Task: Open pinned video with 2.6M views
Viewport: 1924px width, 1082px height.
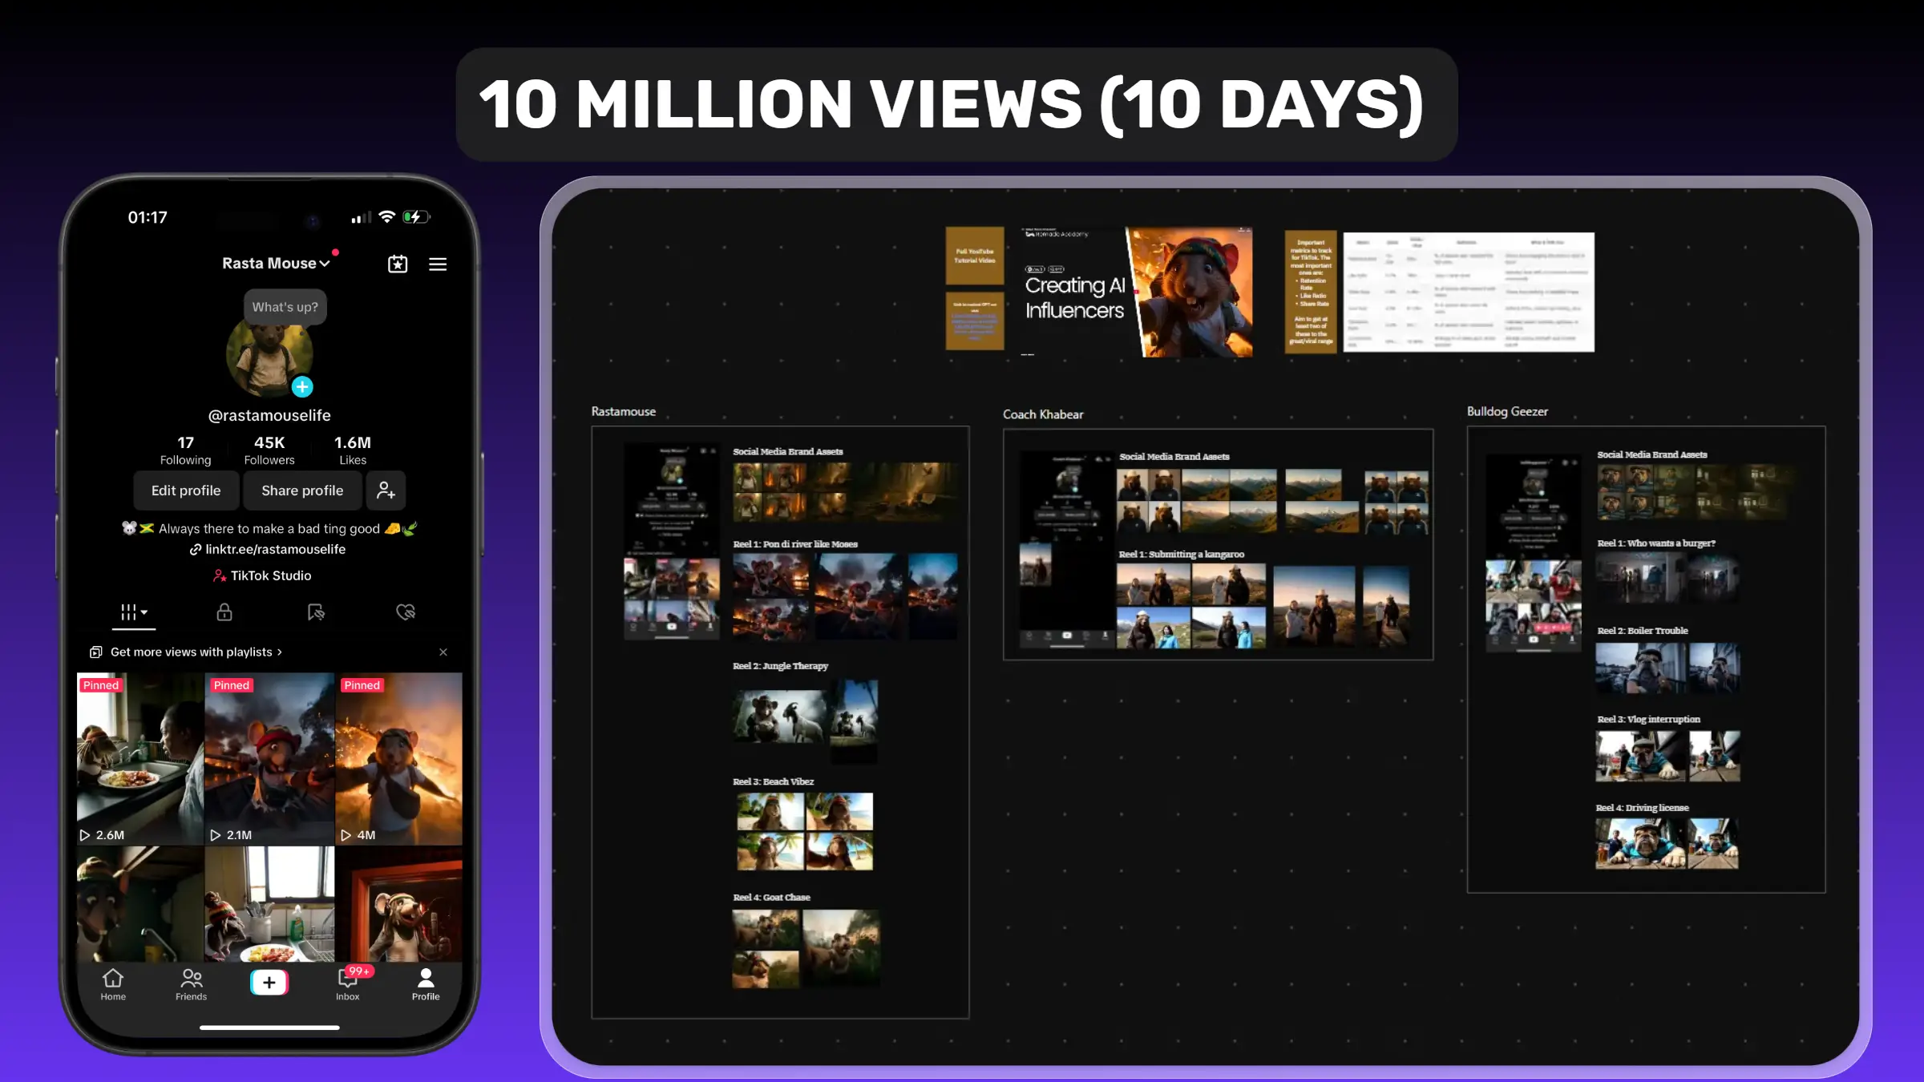Action: [x=140, y=758]
